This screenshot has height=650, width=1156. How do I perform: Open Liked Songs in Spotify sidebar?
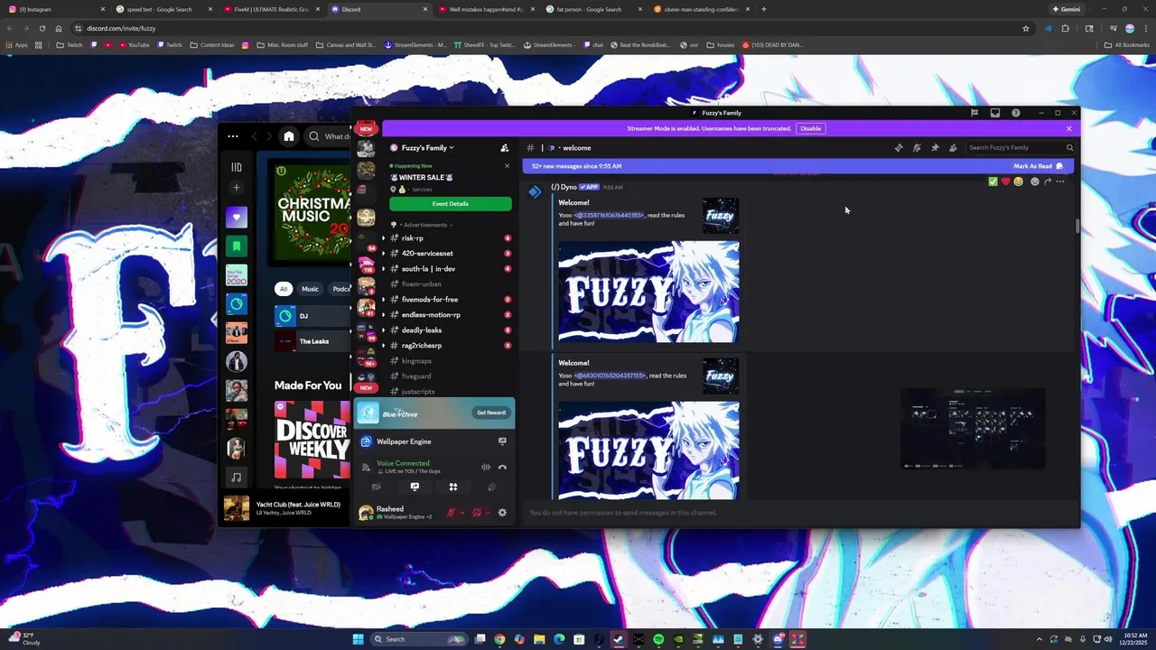[237, 218]
